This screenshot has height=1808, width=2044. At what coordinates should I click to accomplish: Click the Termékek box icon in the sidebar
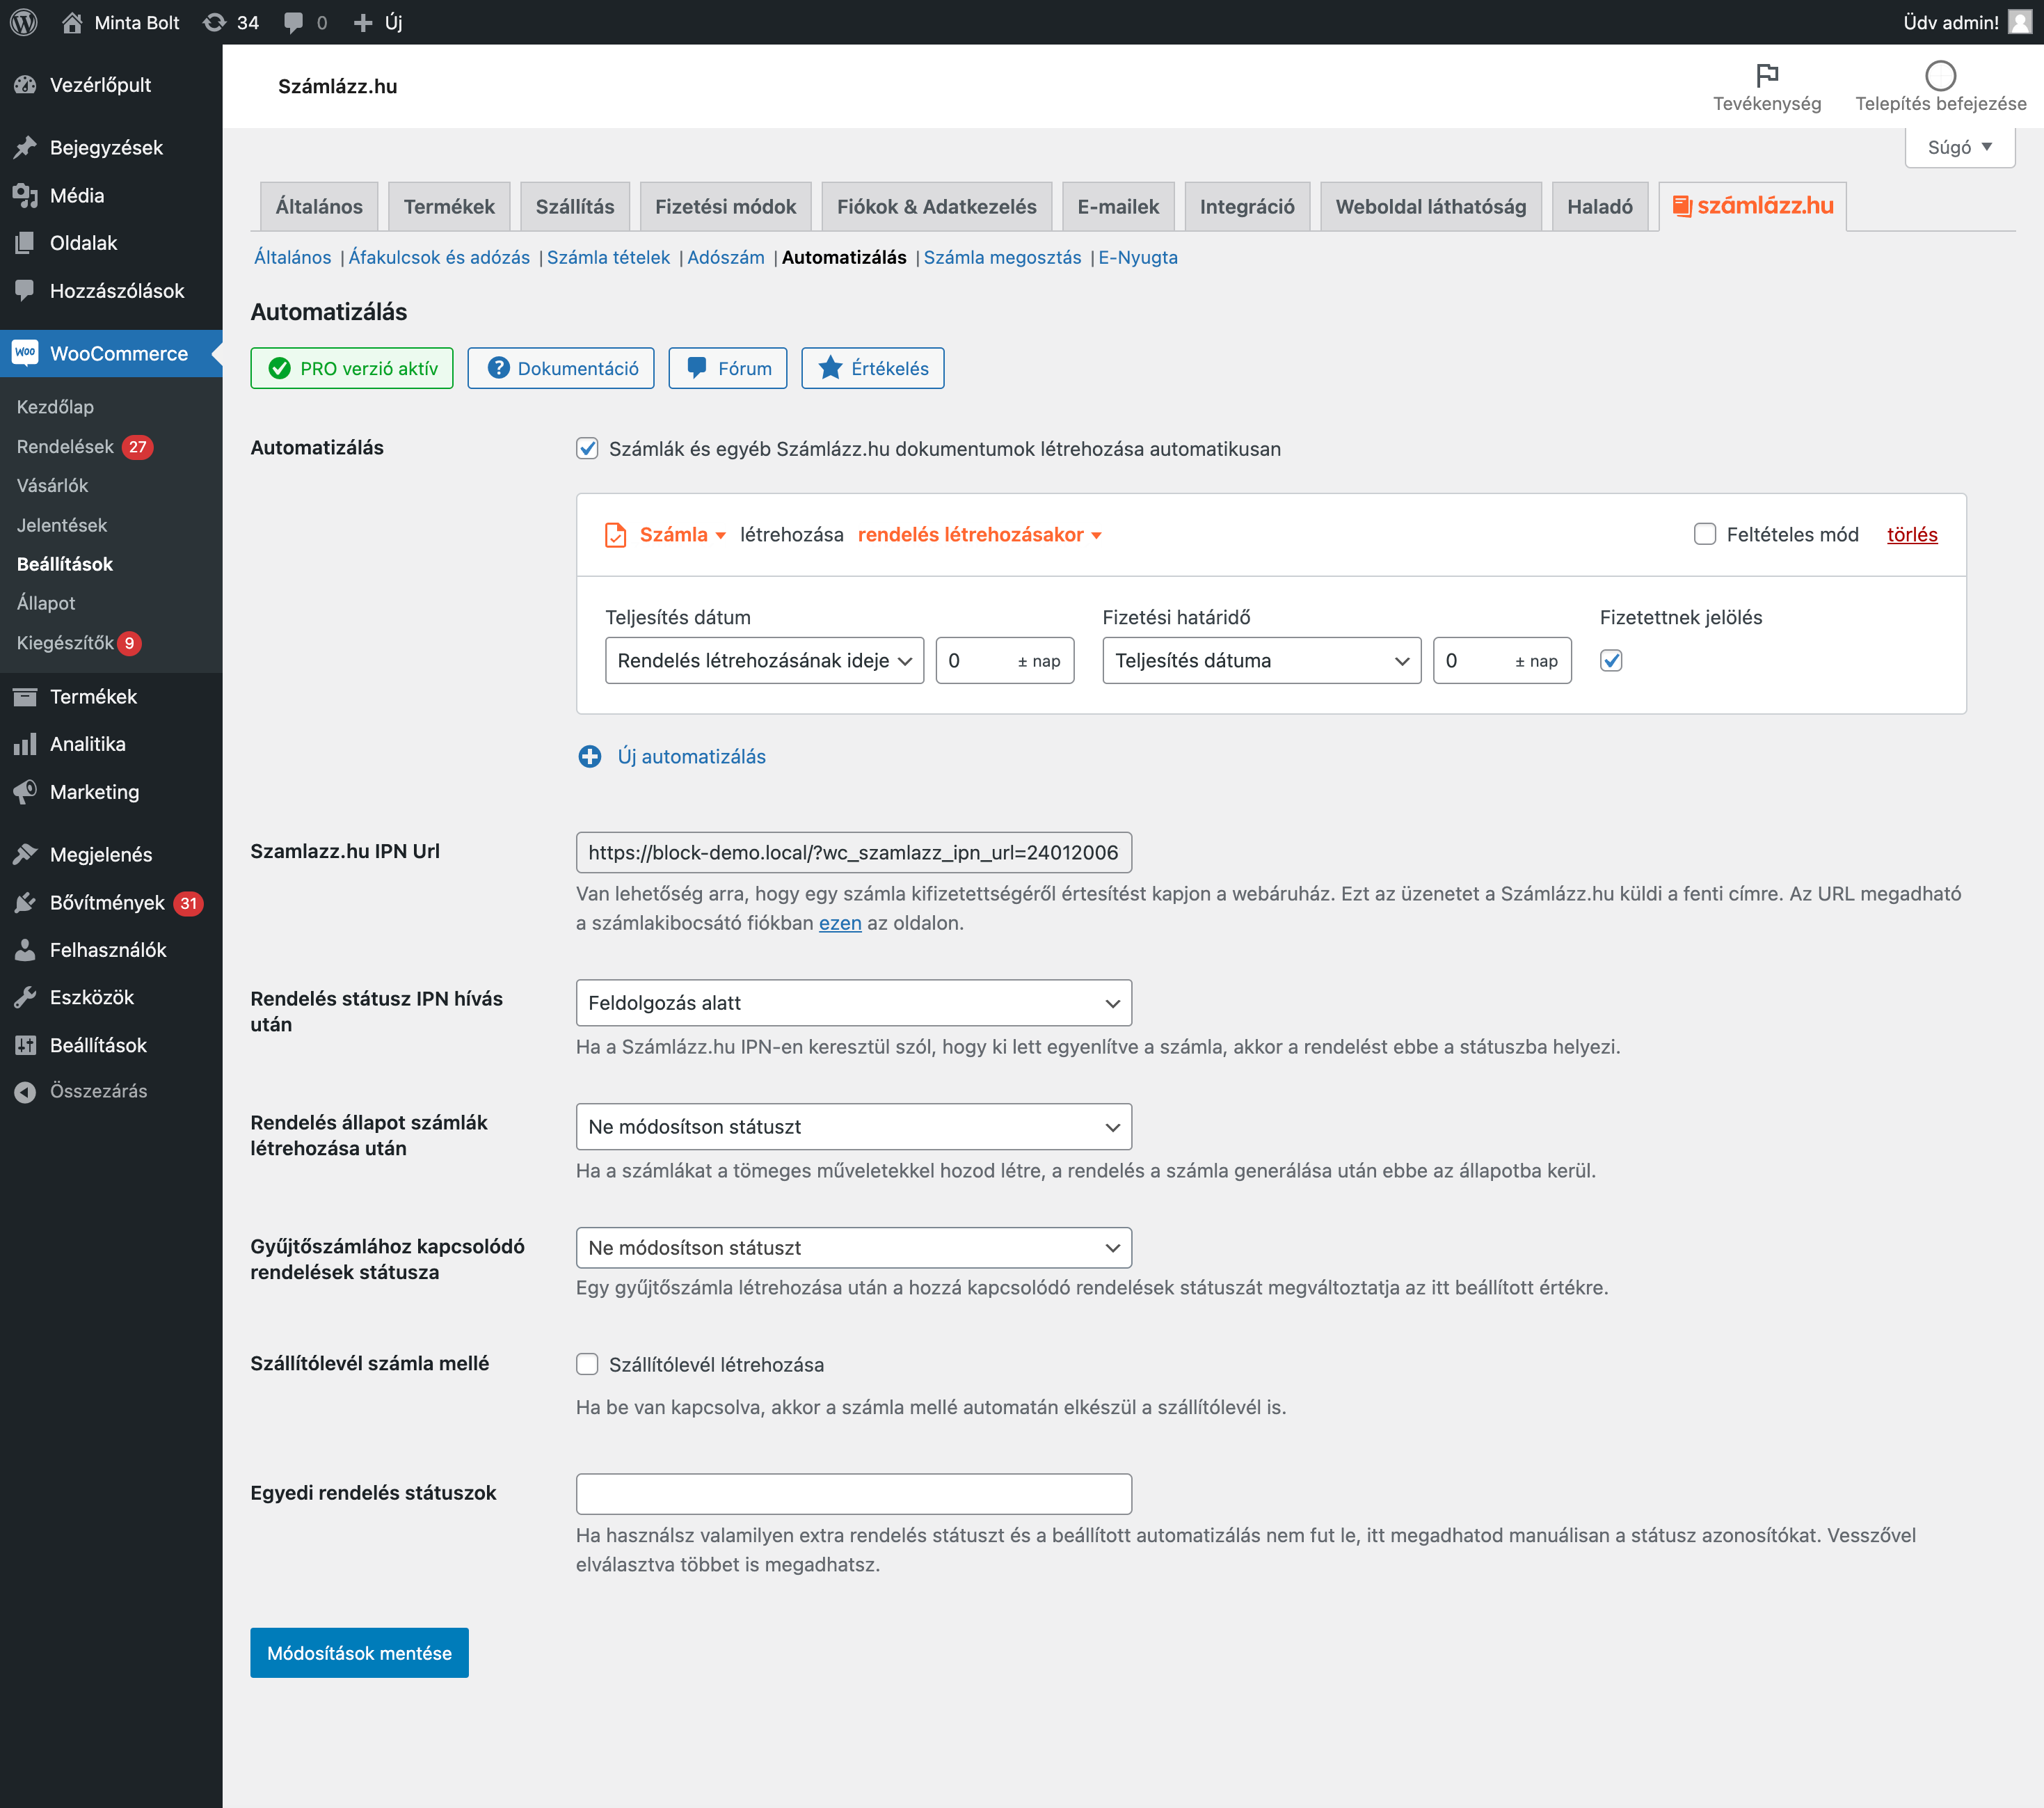25,697
